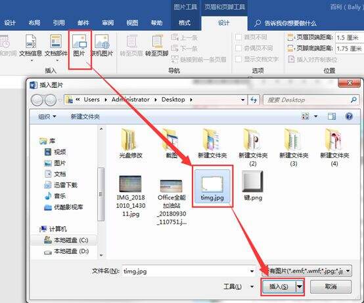Image resolution: width=364 pixels, height=303 pixels.
Task: Click the dialog back navigation arrow
Action: point(37,100)
